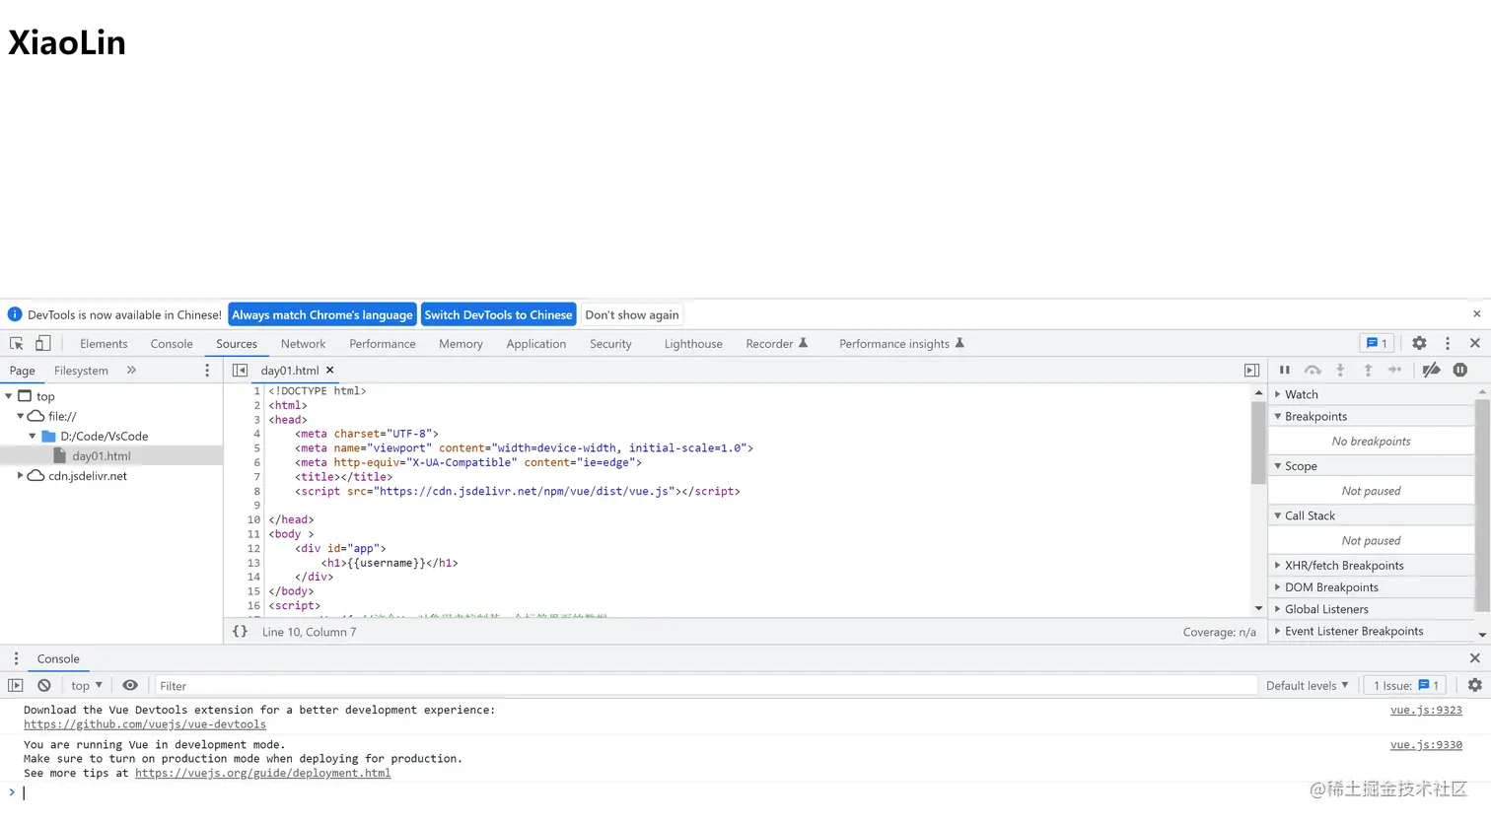Open the Performance insights tab
Viewport: 1491px width, 822px height.
pos(901,344)
